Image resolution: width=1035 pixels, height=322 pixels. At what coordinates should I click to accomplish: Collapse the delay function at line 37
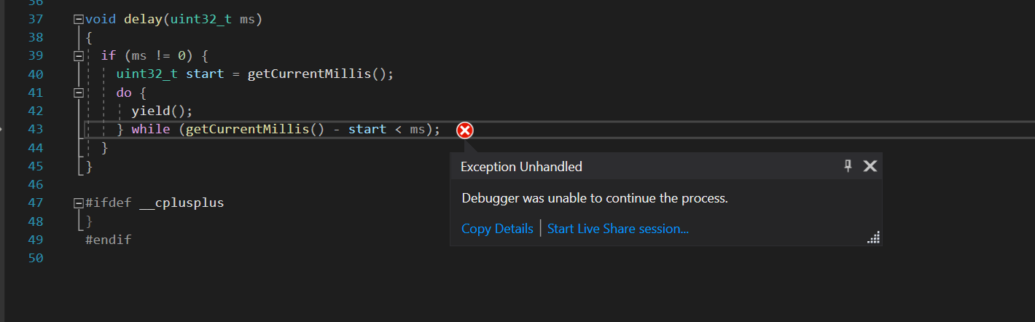coord(79,19)
